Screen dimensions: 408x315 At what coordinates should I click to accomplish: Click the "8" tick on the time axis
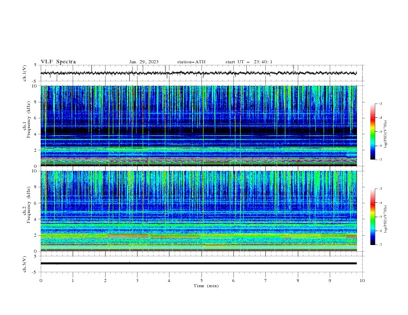298,281
